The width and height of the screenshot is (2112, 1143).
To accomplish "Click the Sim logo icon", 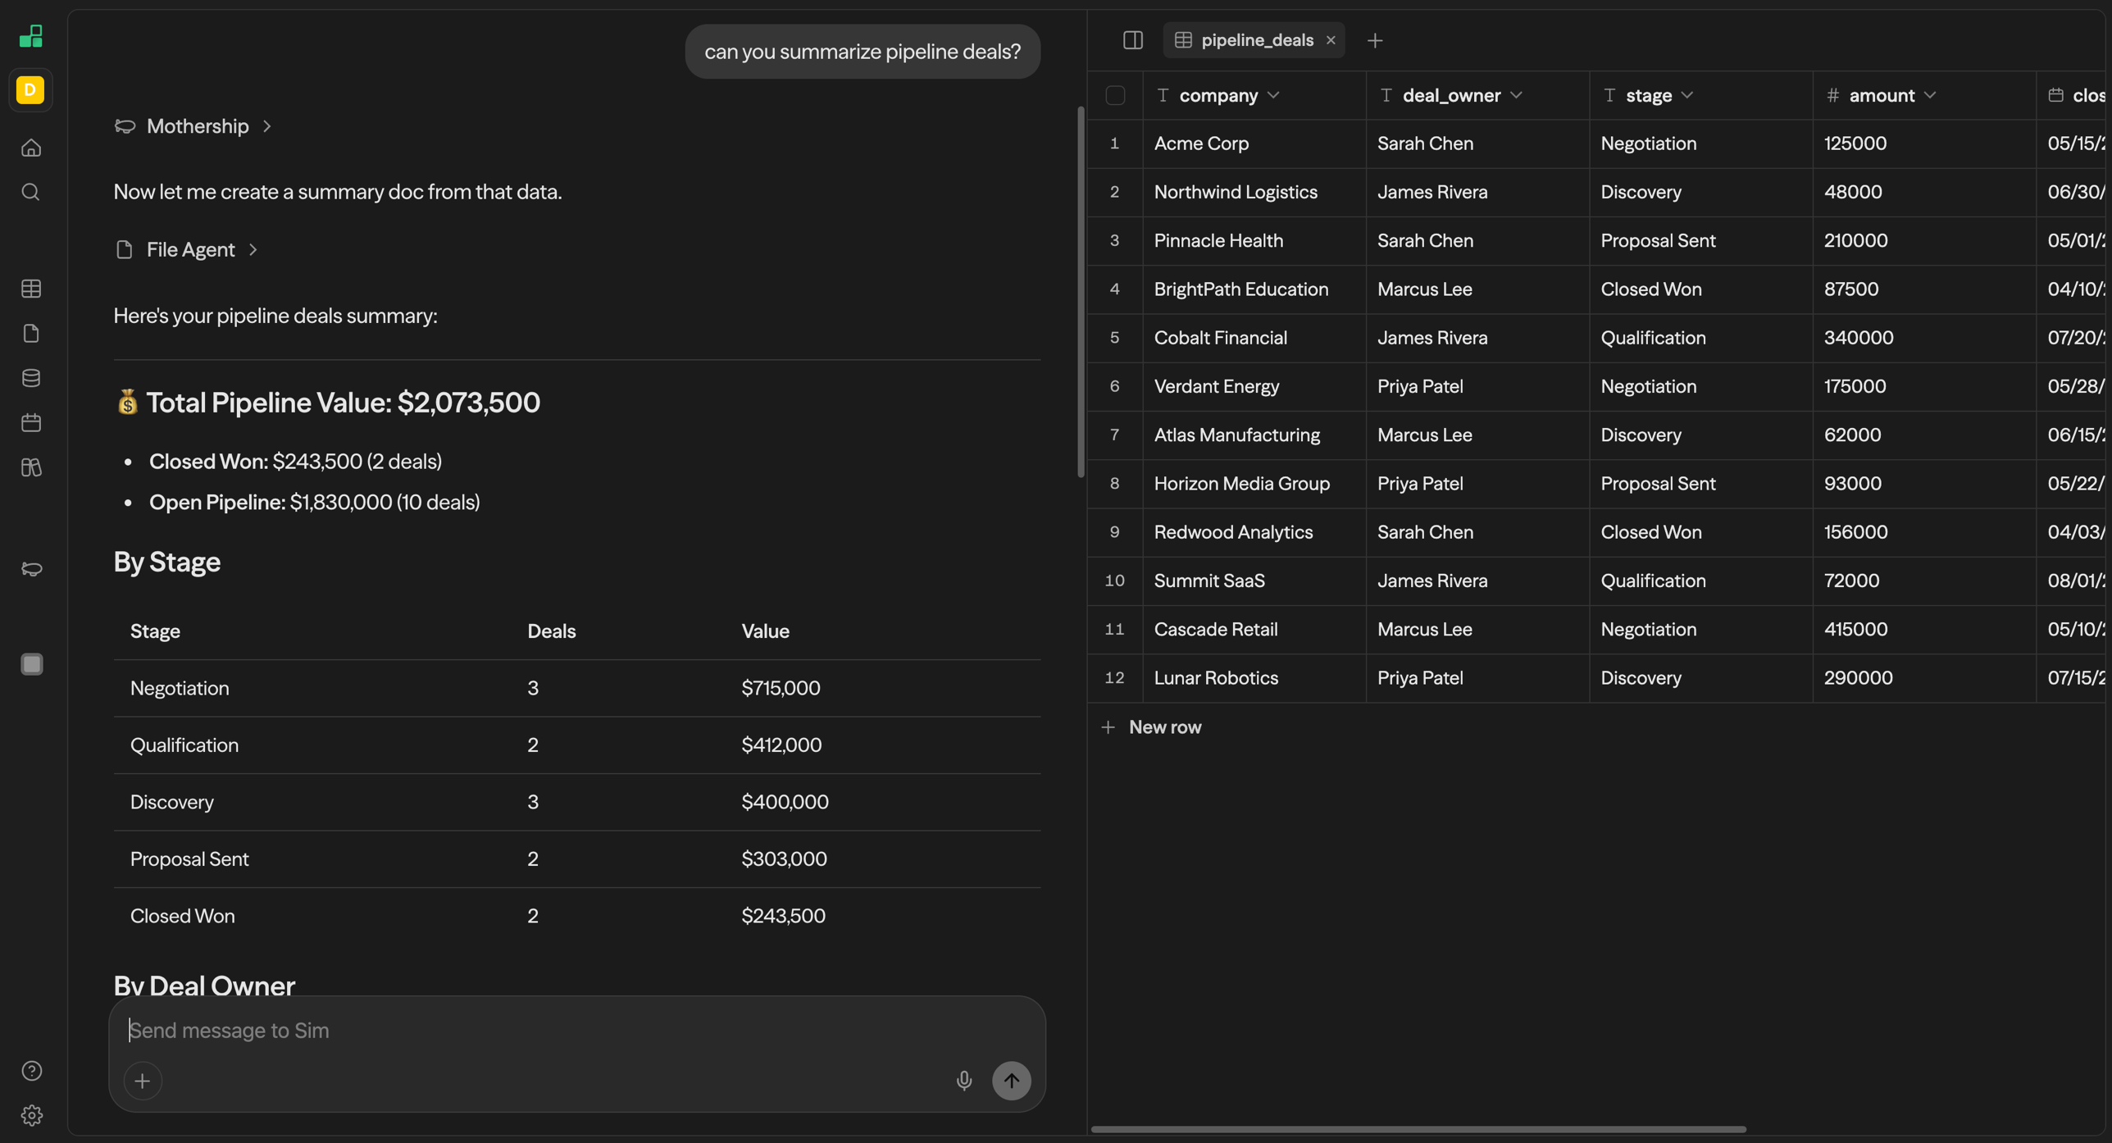I will [x=31, y=36].
